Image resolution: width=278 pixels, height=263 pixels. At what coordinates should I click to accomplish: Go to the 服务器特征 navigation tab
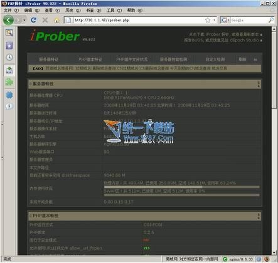point(49,59)
